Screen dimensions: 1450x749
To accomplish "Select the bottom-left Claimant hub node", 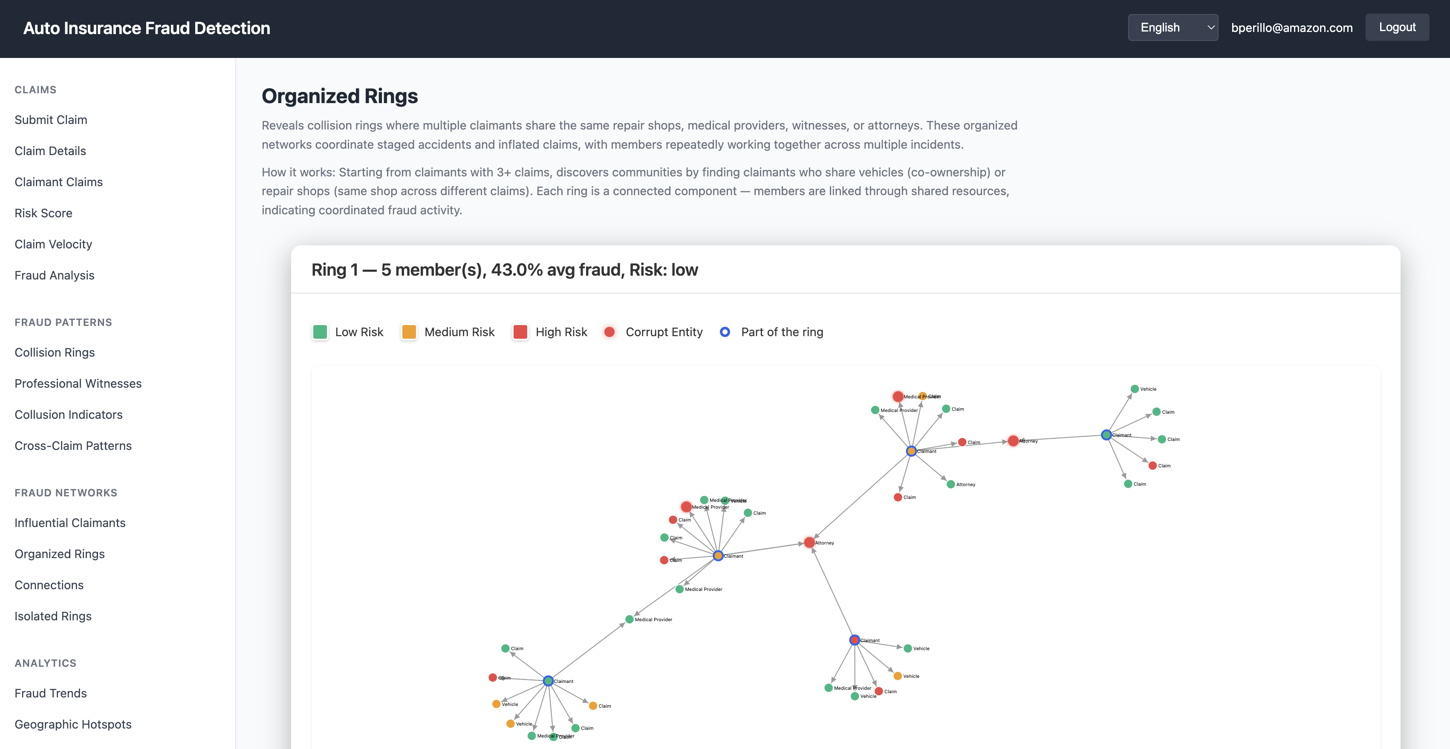I will pos(548,681).
